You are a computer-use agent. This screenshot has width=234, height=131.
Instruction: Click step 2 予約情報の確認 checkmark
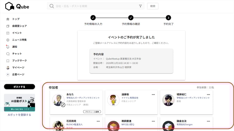click(131, 18)
